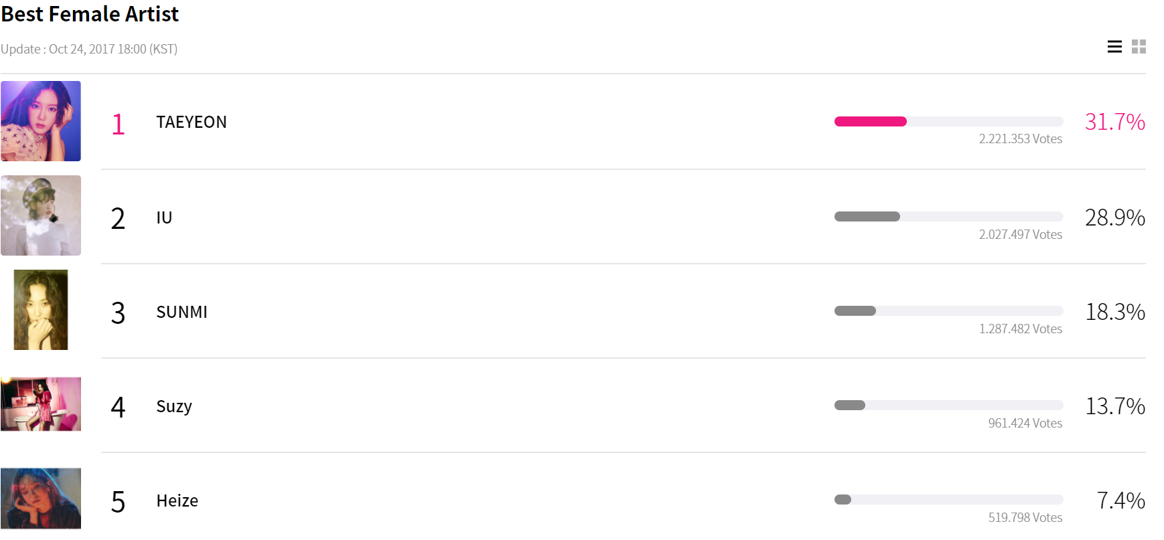Switch to grid view layout
1164x540 pixels.
(x=1139, y=47)
